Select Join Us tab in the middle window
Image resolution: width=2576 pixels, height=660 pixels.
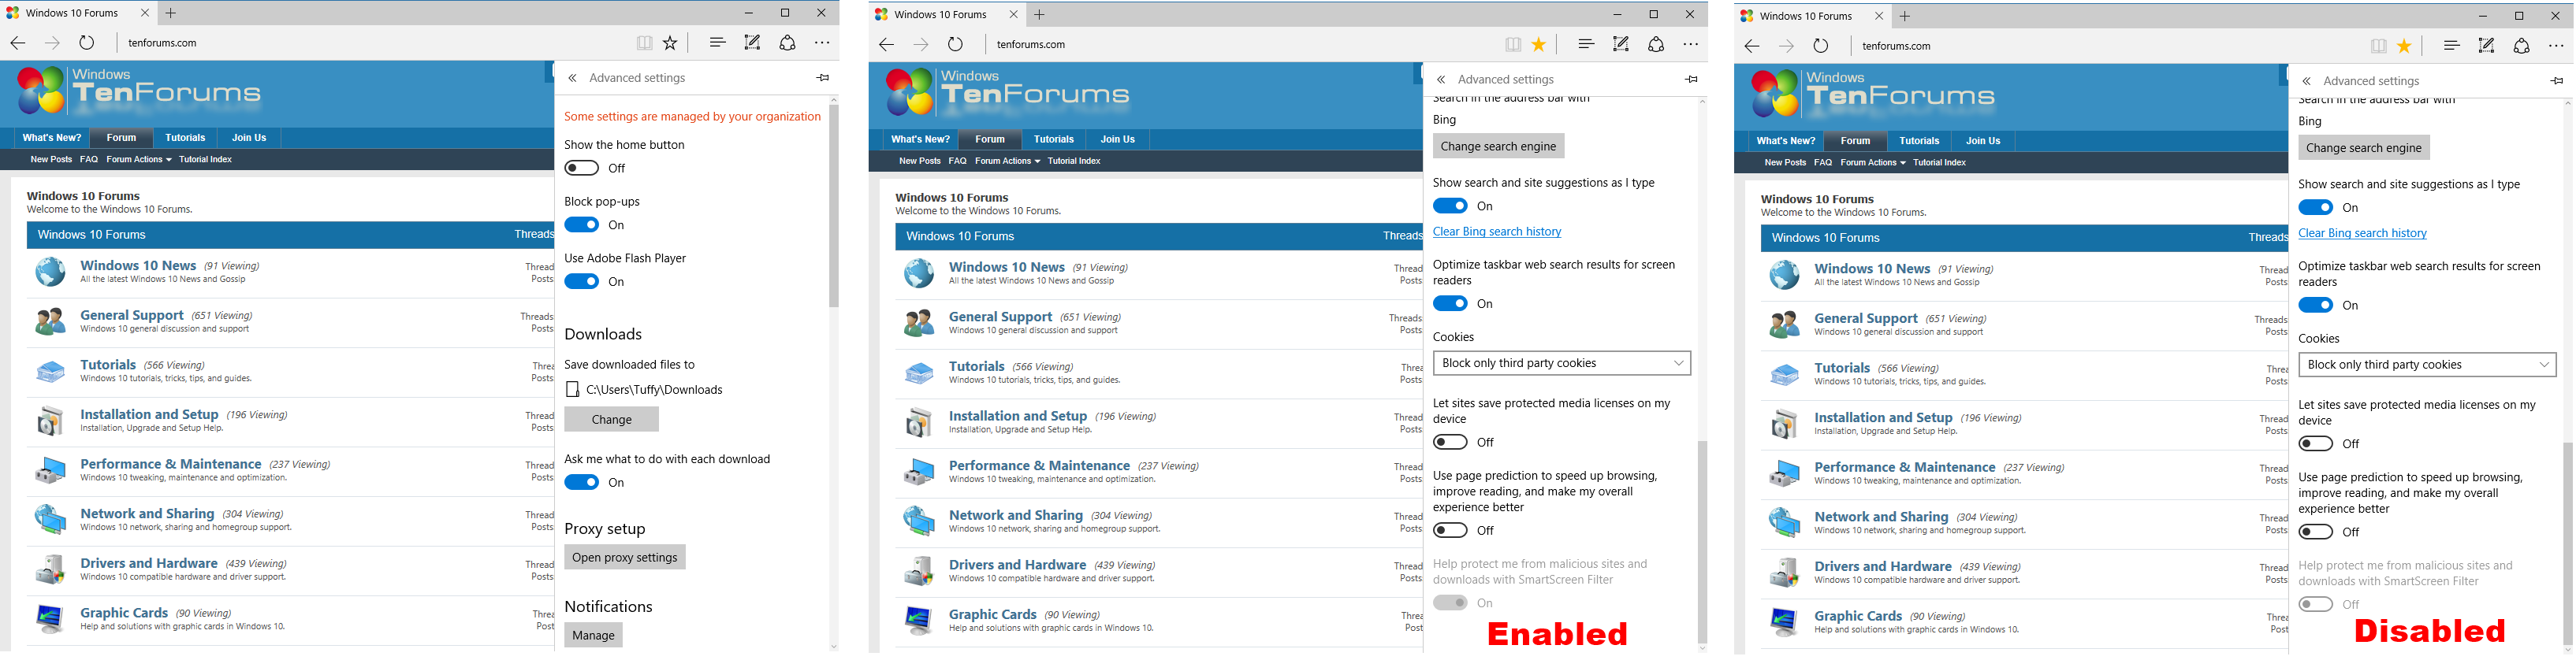pyautogui.click(x=1117, y=139)
